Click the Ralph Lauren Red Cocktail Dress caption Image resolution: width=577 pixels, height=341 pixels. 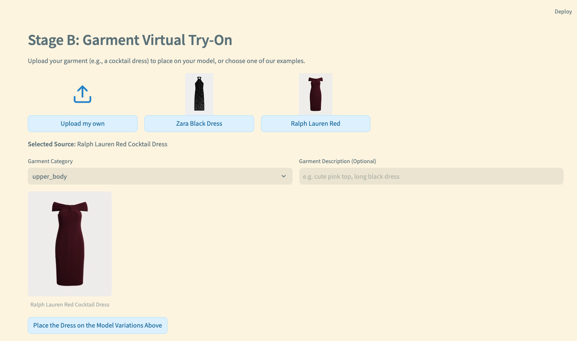(70, 304)
